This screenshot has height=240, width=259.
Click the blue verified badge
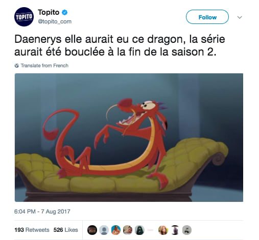tap(64, 12)
